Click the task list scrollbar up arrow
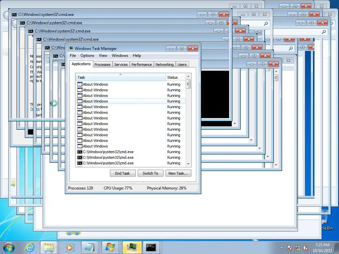 [x=188, y=76]
